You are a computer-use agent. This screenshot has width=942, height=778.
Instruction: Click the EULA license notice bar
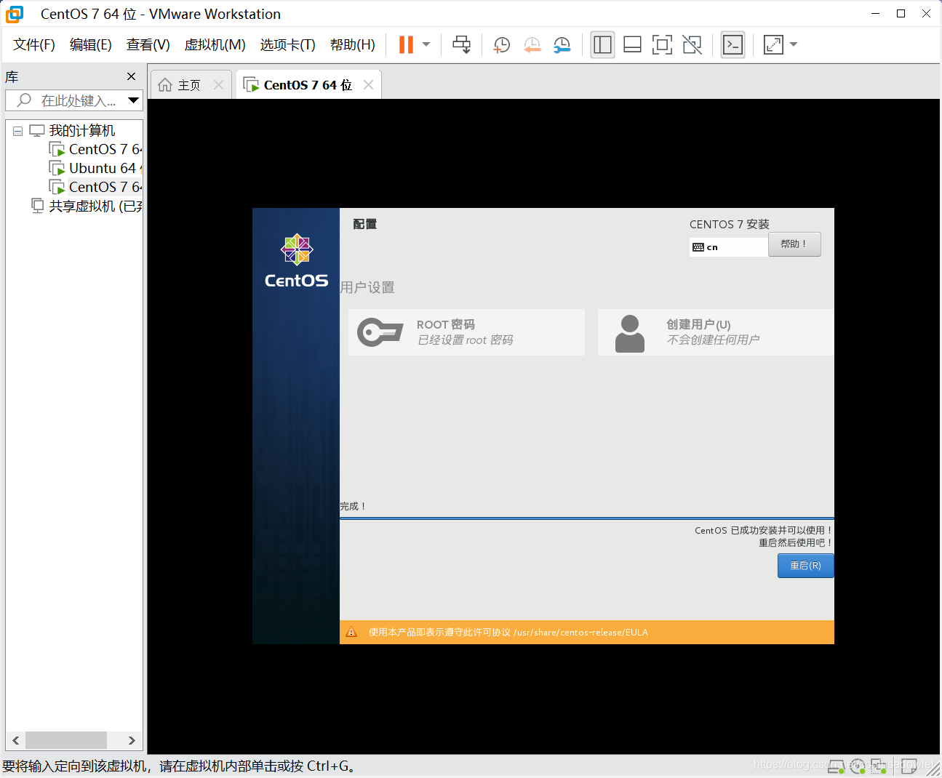pyautogui.click(x=587, y=632)
